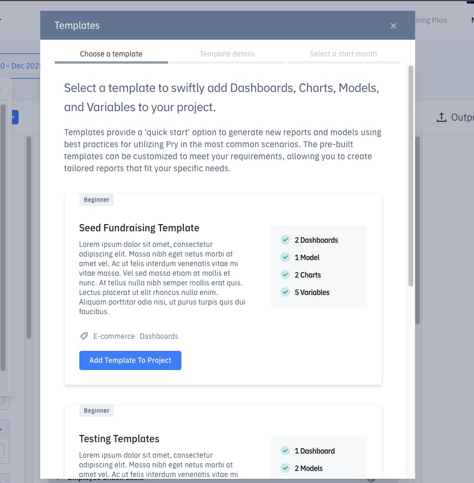Click the dialog's vertical scrollbar thumb
Screen dimensions: 474x483
tap(410, 176)
